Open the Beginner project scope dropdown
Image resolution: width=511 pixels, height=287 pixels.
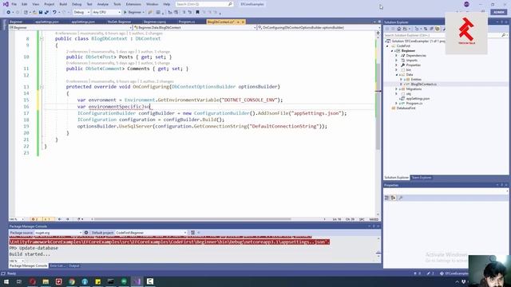pyautogui.click(x=70, y=28)
